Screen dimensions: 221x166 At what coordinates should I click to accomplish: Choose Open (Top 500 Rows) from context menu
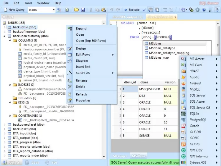pos(91,41)
